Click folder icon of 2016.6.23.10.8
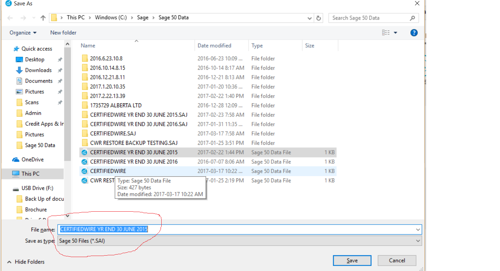 [x=85, y=59]
